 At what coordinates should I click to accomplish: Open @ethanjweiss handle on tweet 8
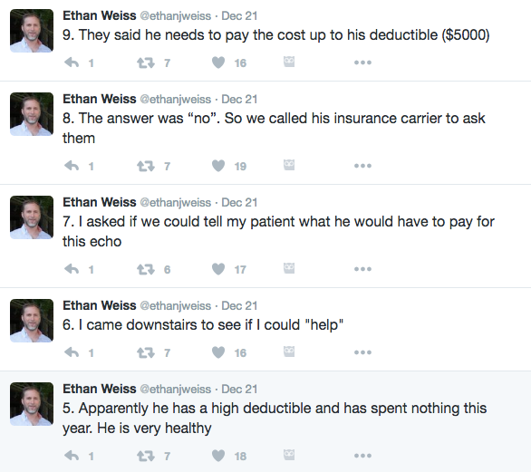point(176,100)
